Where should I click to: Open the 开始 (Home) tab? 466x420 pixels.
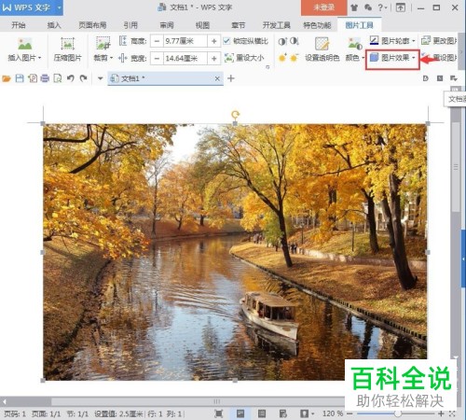19,25
